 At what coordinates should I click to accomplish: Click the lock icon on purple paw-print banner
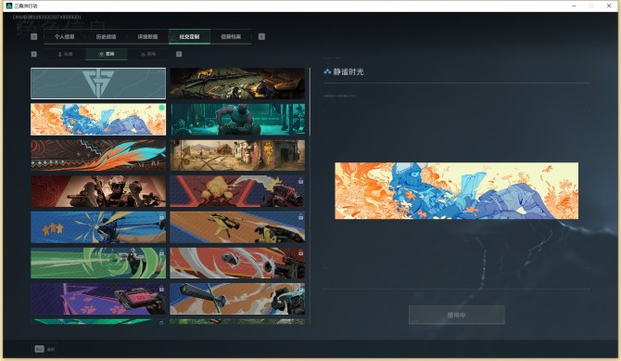coord(161,289)
